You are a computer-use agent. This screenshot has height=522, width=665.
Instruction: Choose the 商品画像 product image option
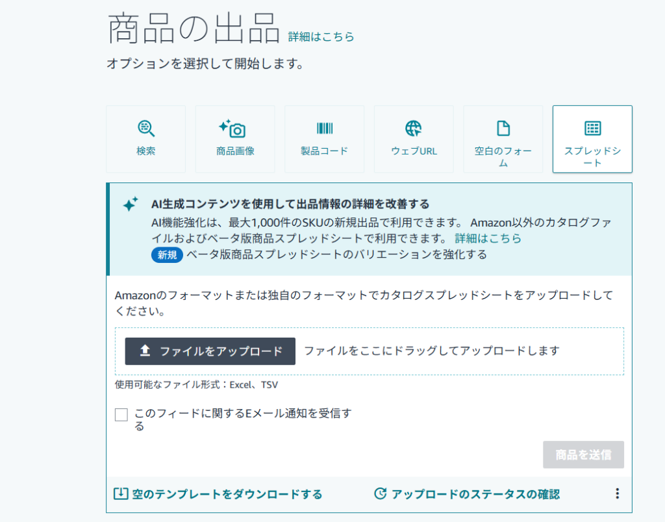click(235, 139)
